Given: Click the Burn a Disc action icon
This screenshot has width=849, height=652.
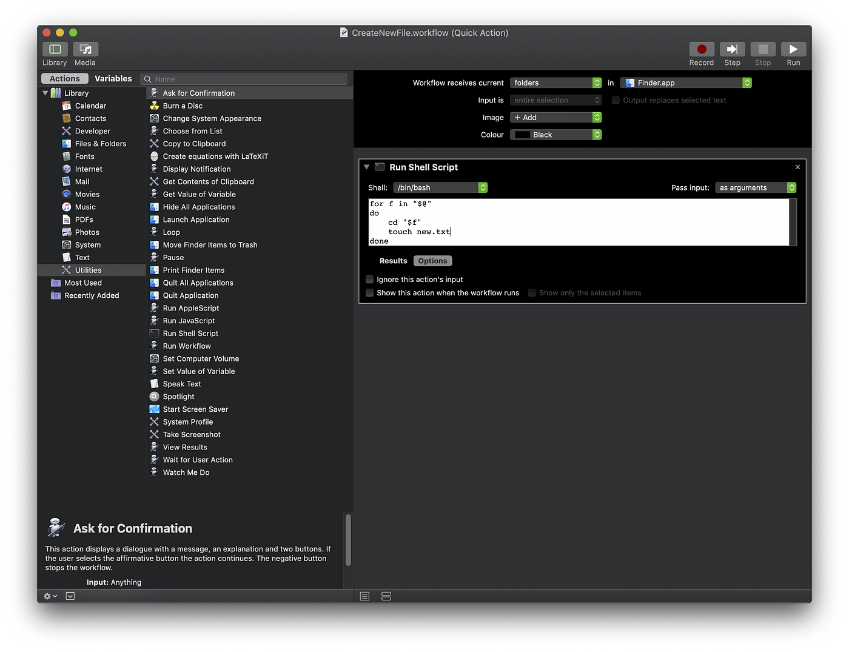Looking at the screenshot, I should [x=155, y=106].
